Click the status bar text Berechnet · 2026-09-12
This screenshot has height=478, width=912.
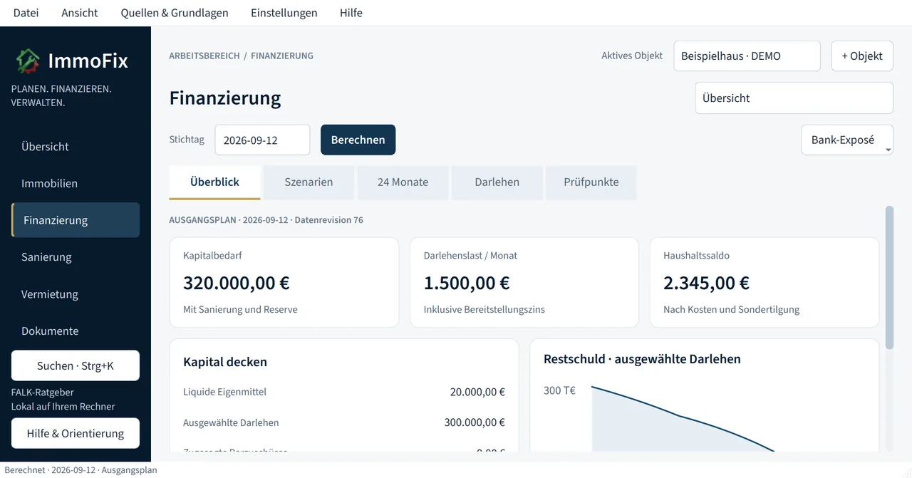point(81,470)
